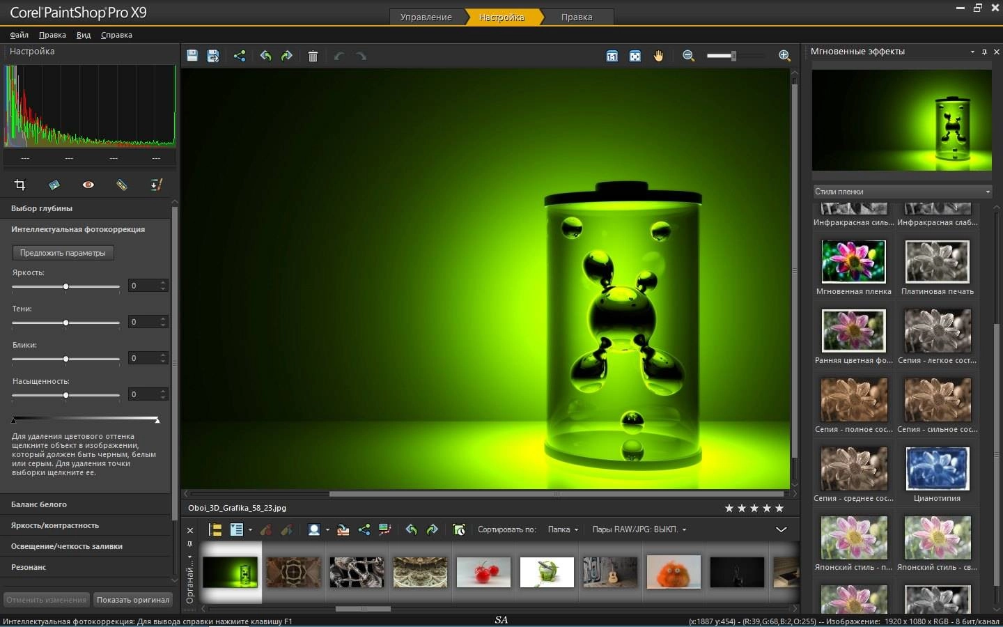Expand the Резонанс section

86,567
